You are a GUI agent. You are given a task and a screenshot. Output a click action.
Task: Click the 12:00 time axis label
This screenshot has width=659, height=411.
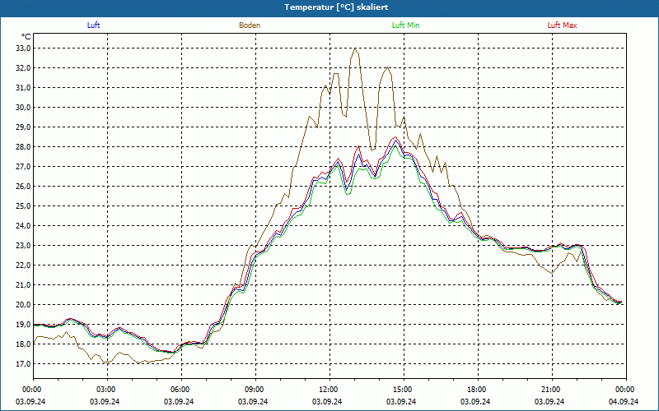tap(329, 390)
